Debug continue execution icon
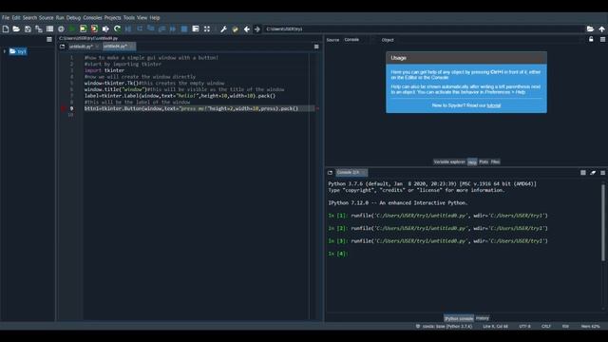Screen dimensions: 608x342 coord(173,29)
